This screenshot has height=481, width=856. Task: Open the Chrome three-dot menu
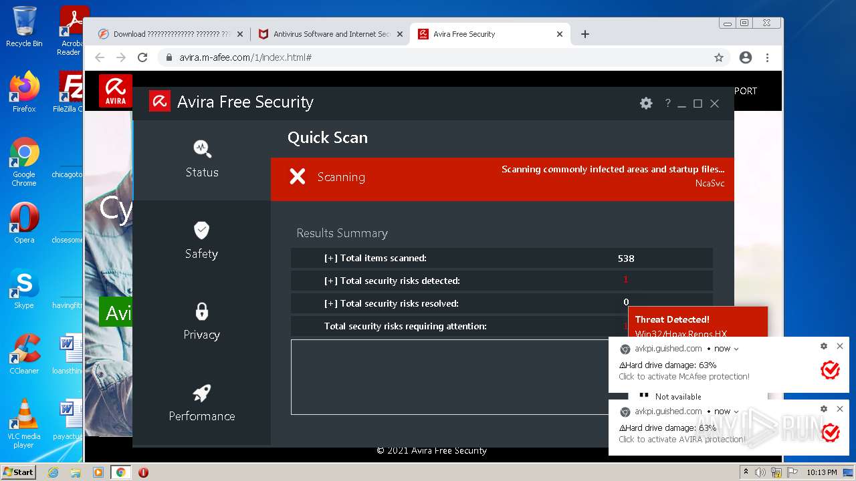768,57
